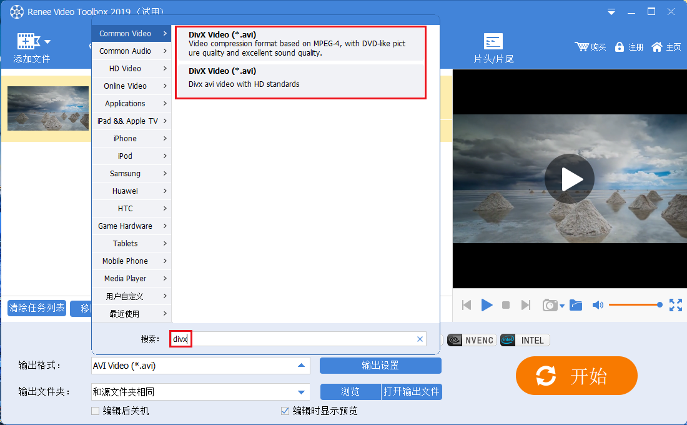Open the snapshot options dropdown arrow
The height and width of the screenshot is (425, 687).
pos(562,306)
